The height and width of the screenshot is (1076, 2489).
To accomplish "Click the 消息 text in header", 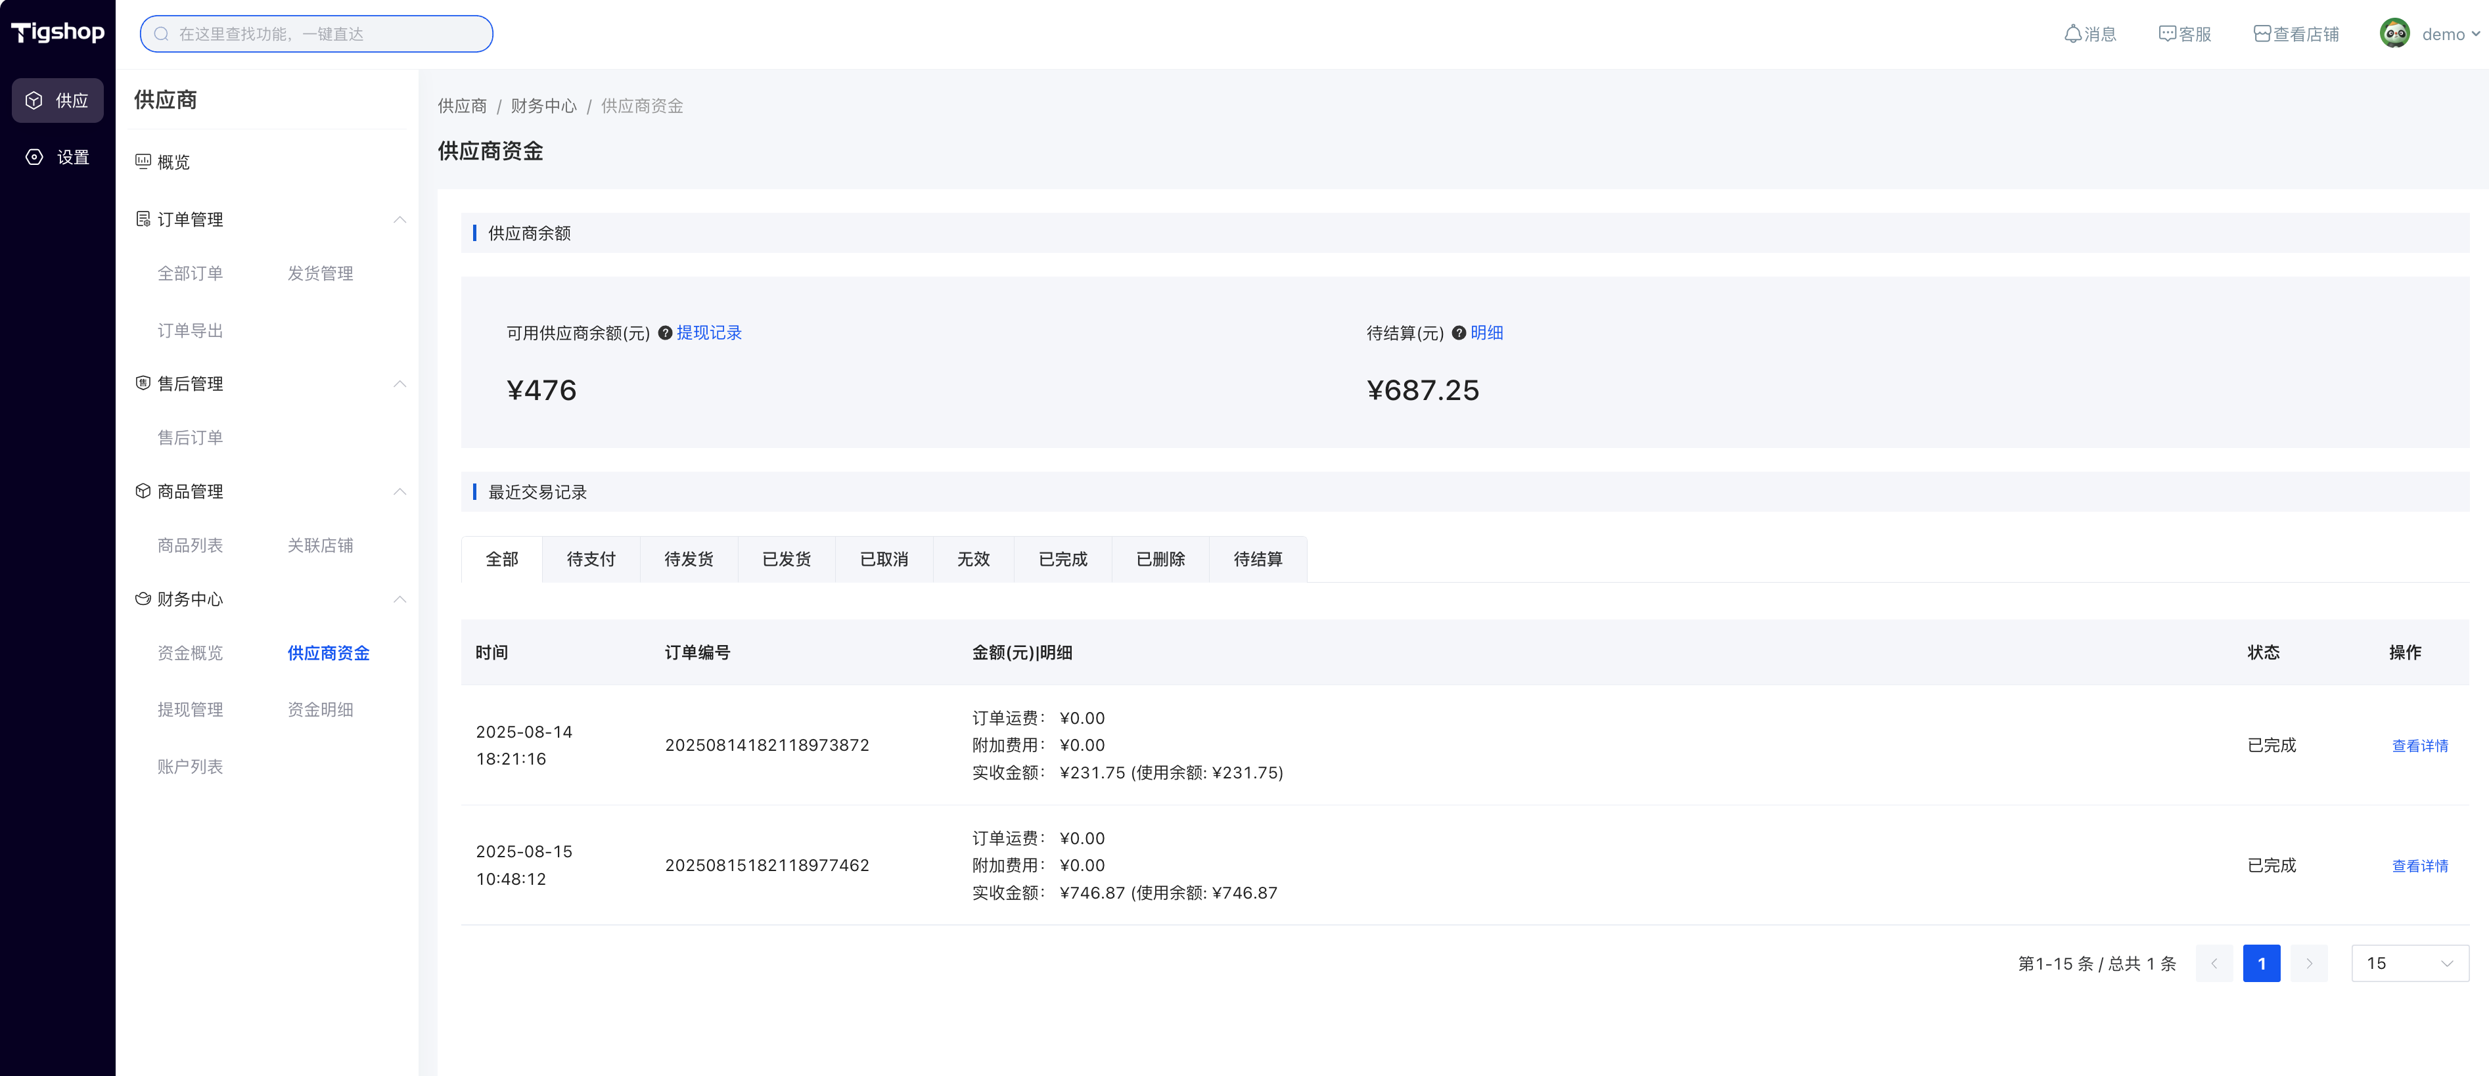I will coord(2101,34).
